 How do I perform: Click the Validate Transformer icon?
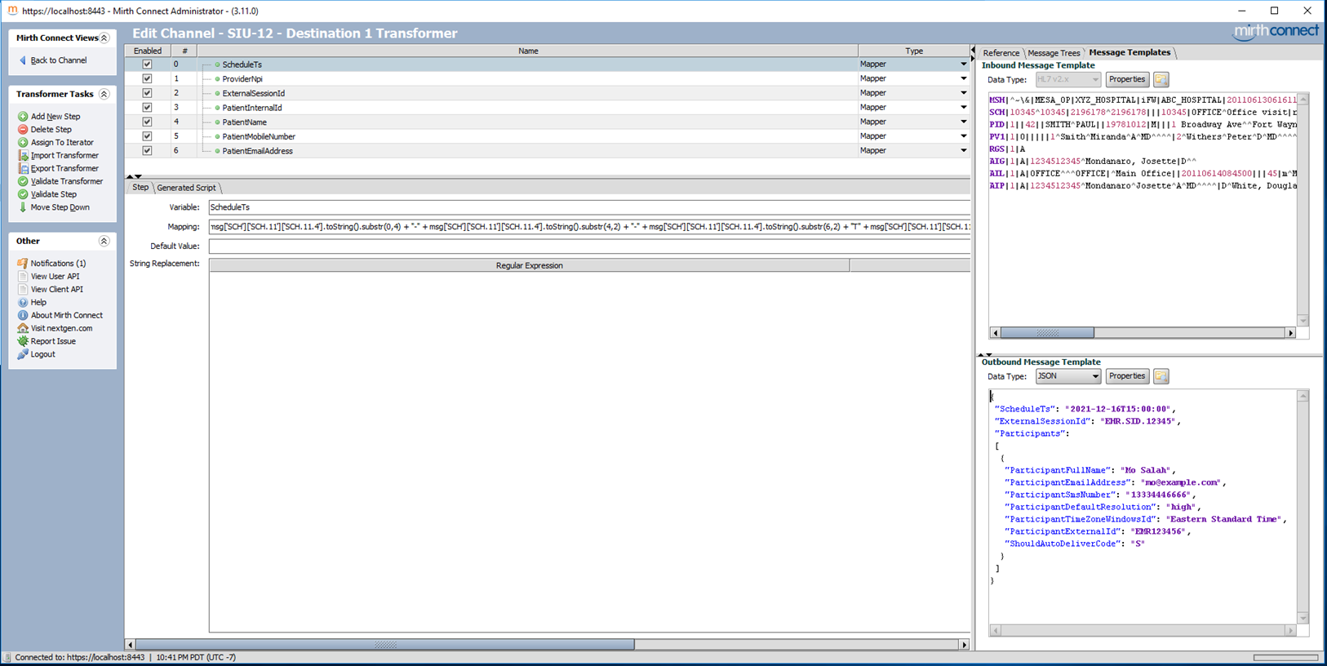(23, 182)
